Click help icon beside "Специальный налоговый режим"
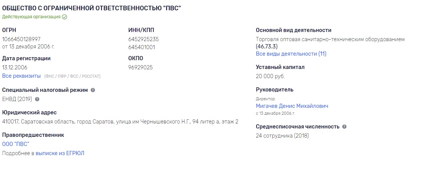 [x=93, y=90]
